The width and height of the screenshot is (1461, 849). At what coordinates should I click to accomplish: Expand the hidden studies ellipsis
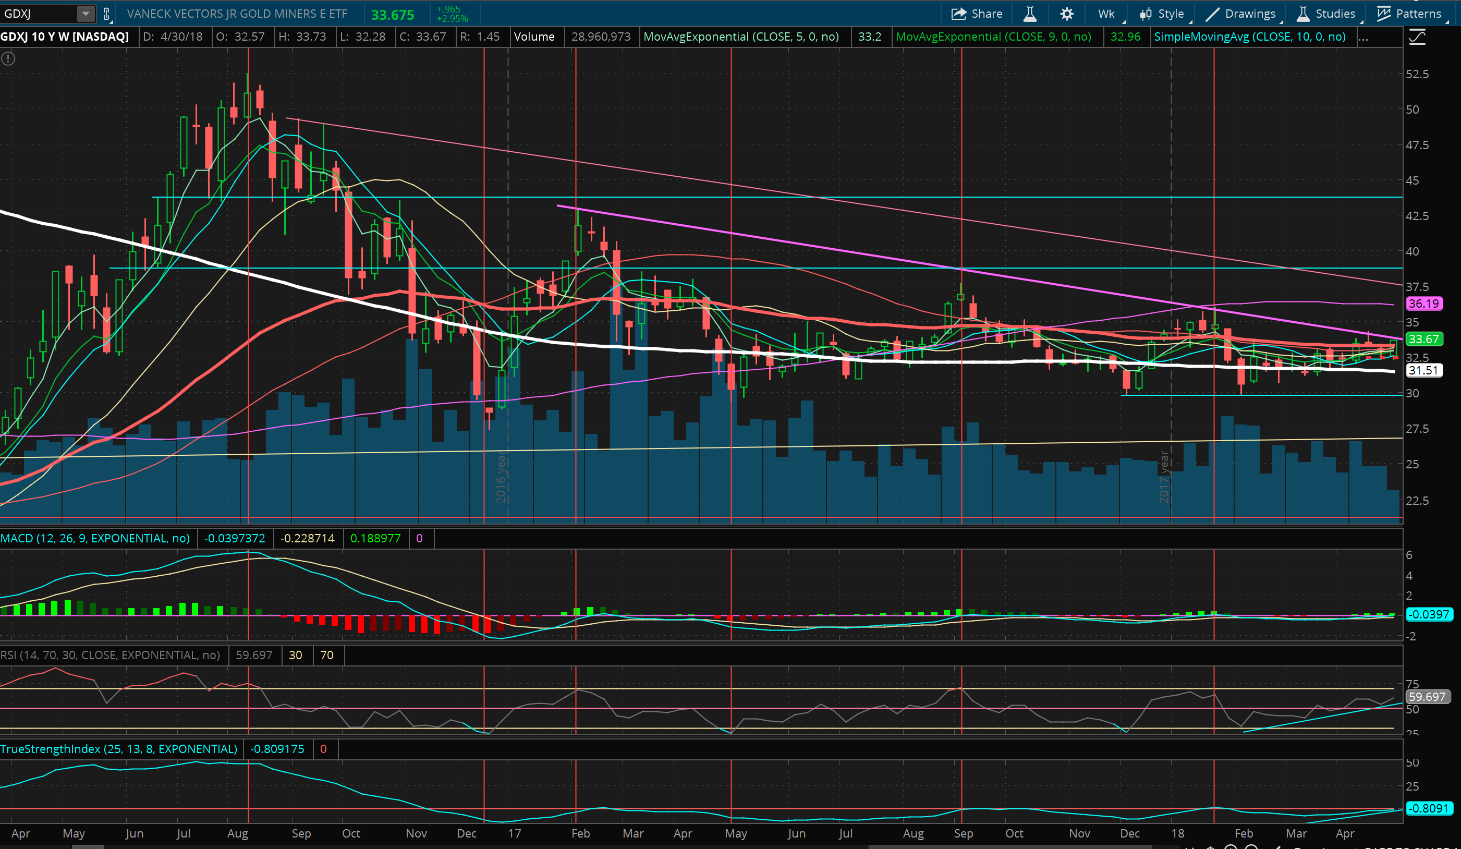(1363, 37)
